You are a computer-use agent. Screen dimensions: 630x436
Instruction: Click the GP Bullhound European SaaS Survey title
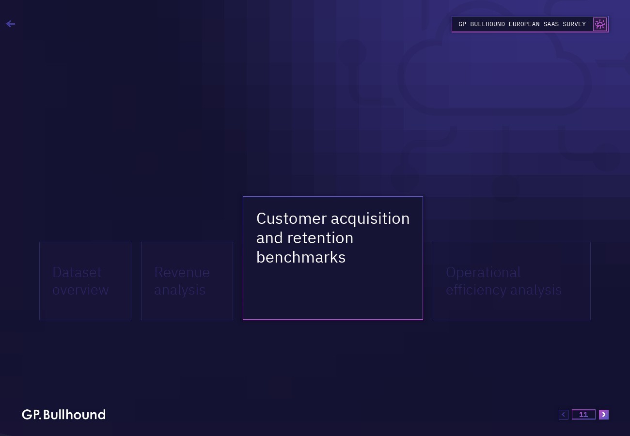(522, 24)
